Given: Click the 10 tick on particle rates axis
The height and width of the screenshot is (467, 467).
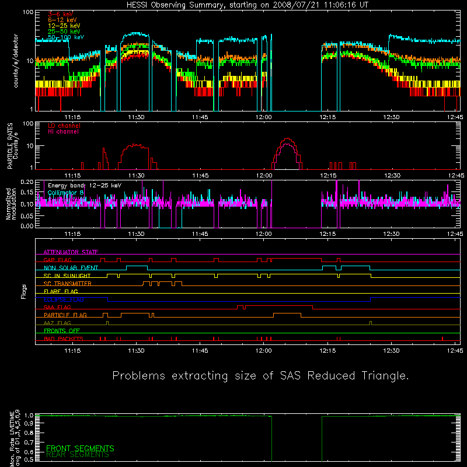Looking at the screenshot, I should [31, 146].
